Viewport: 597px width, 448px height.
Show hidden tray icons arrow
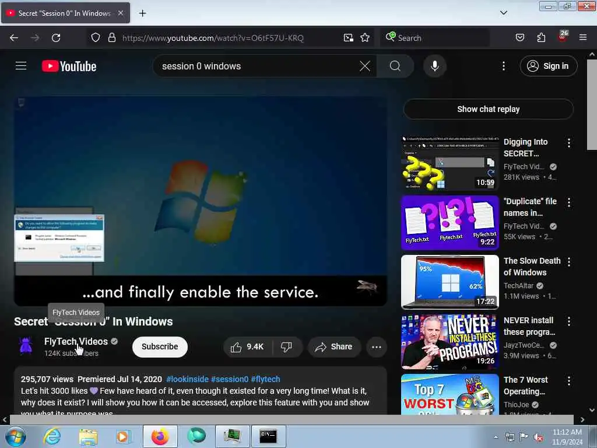point(496,437)
